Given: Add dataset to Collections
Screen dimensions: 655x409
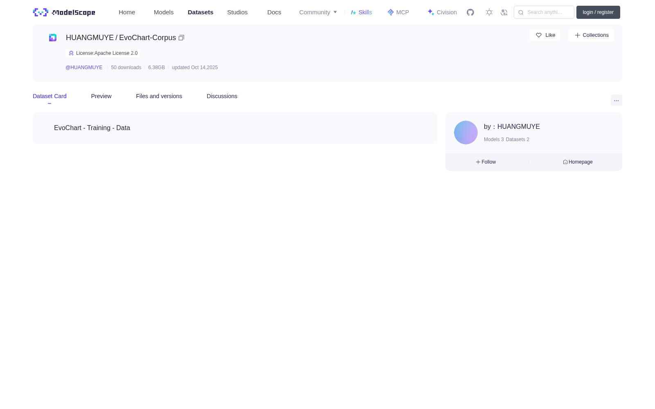Looking at the screenshot, I should coord(591,35).
